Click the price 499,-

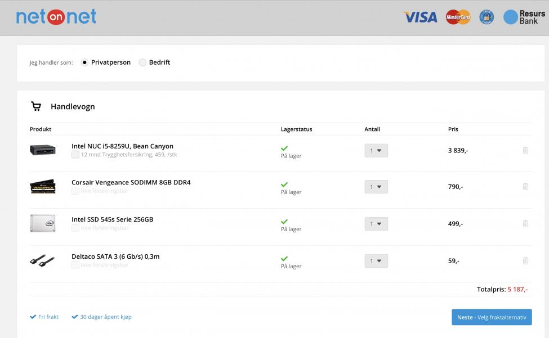[x=456, y=224]
